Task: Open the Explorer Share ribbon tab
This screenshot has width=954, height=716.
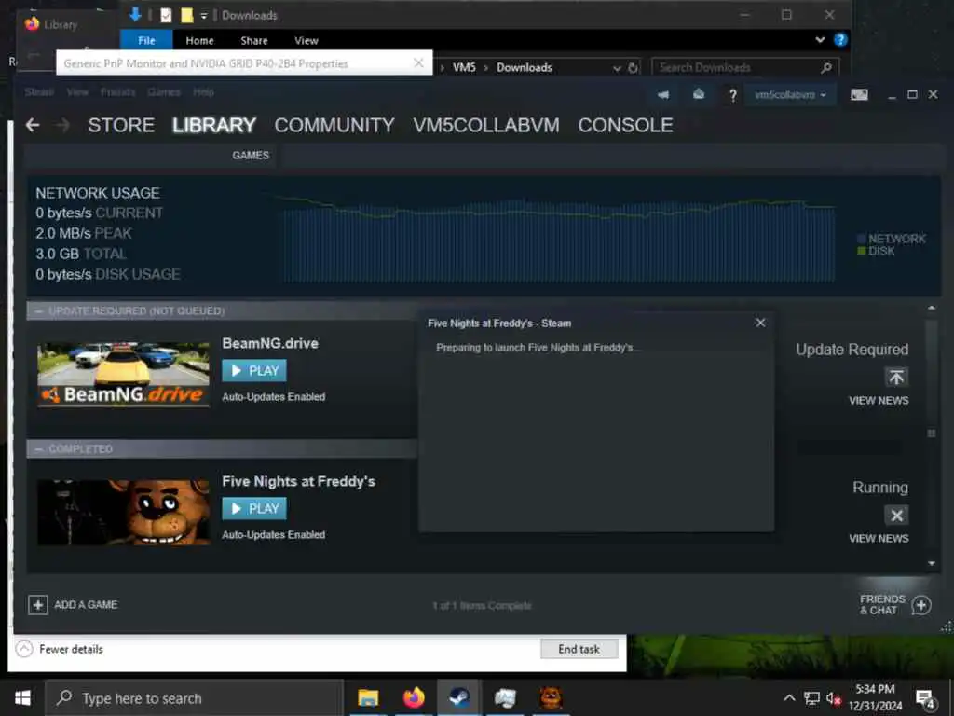Action: pyautogui.click(x=254, y=41)
